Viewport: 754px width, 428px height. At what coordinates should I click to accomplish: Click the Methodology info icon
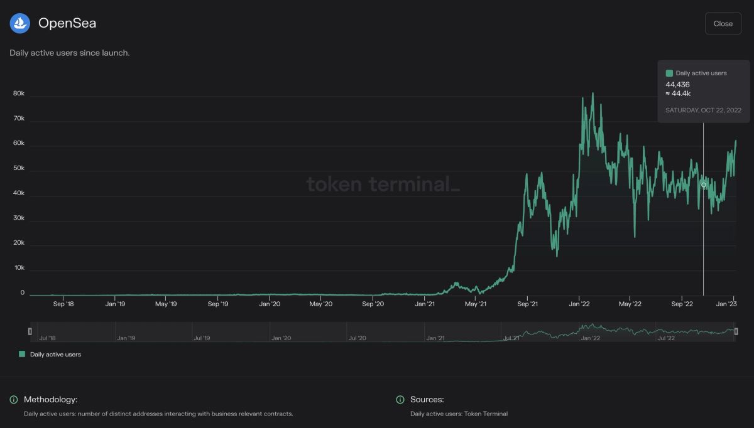pos(14,400)
